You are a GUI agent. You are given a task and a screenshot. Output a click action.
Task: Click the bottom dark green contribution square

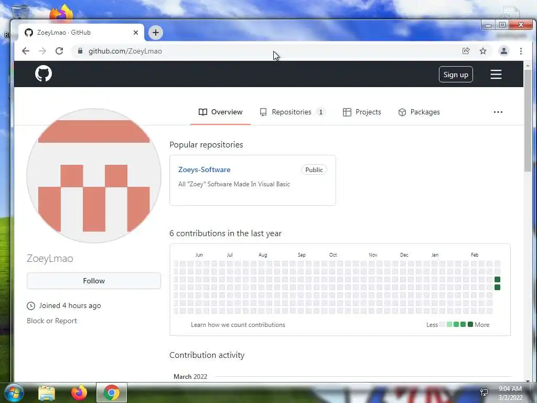(497, 287)
